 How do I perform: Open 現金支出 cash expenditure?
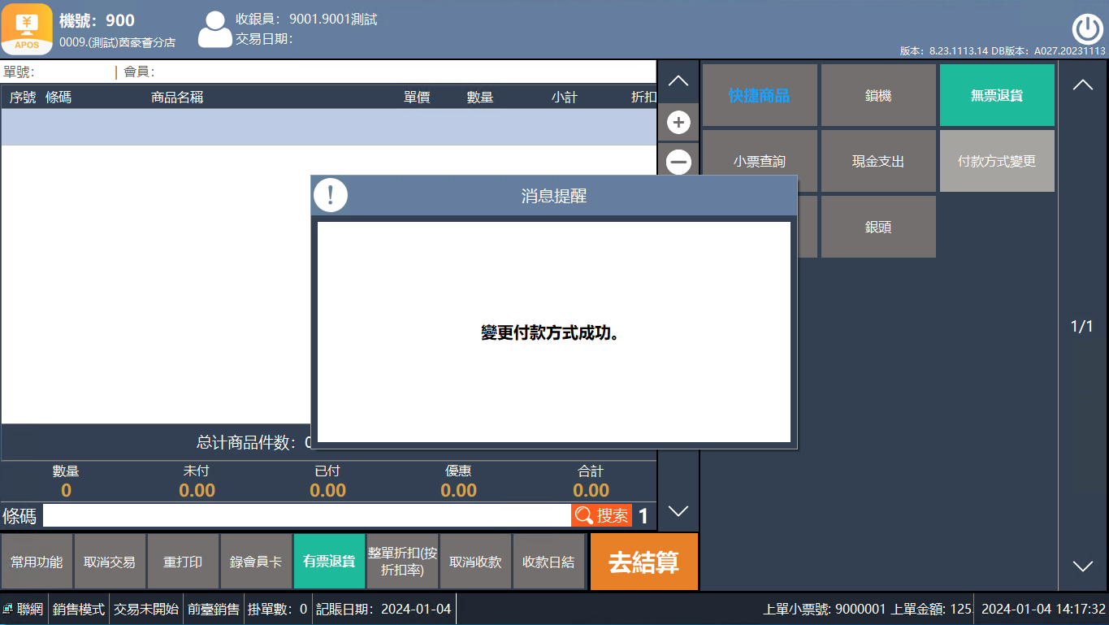878,161
